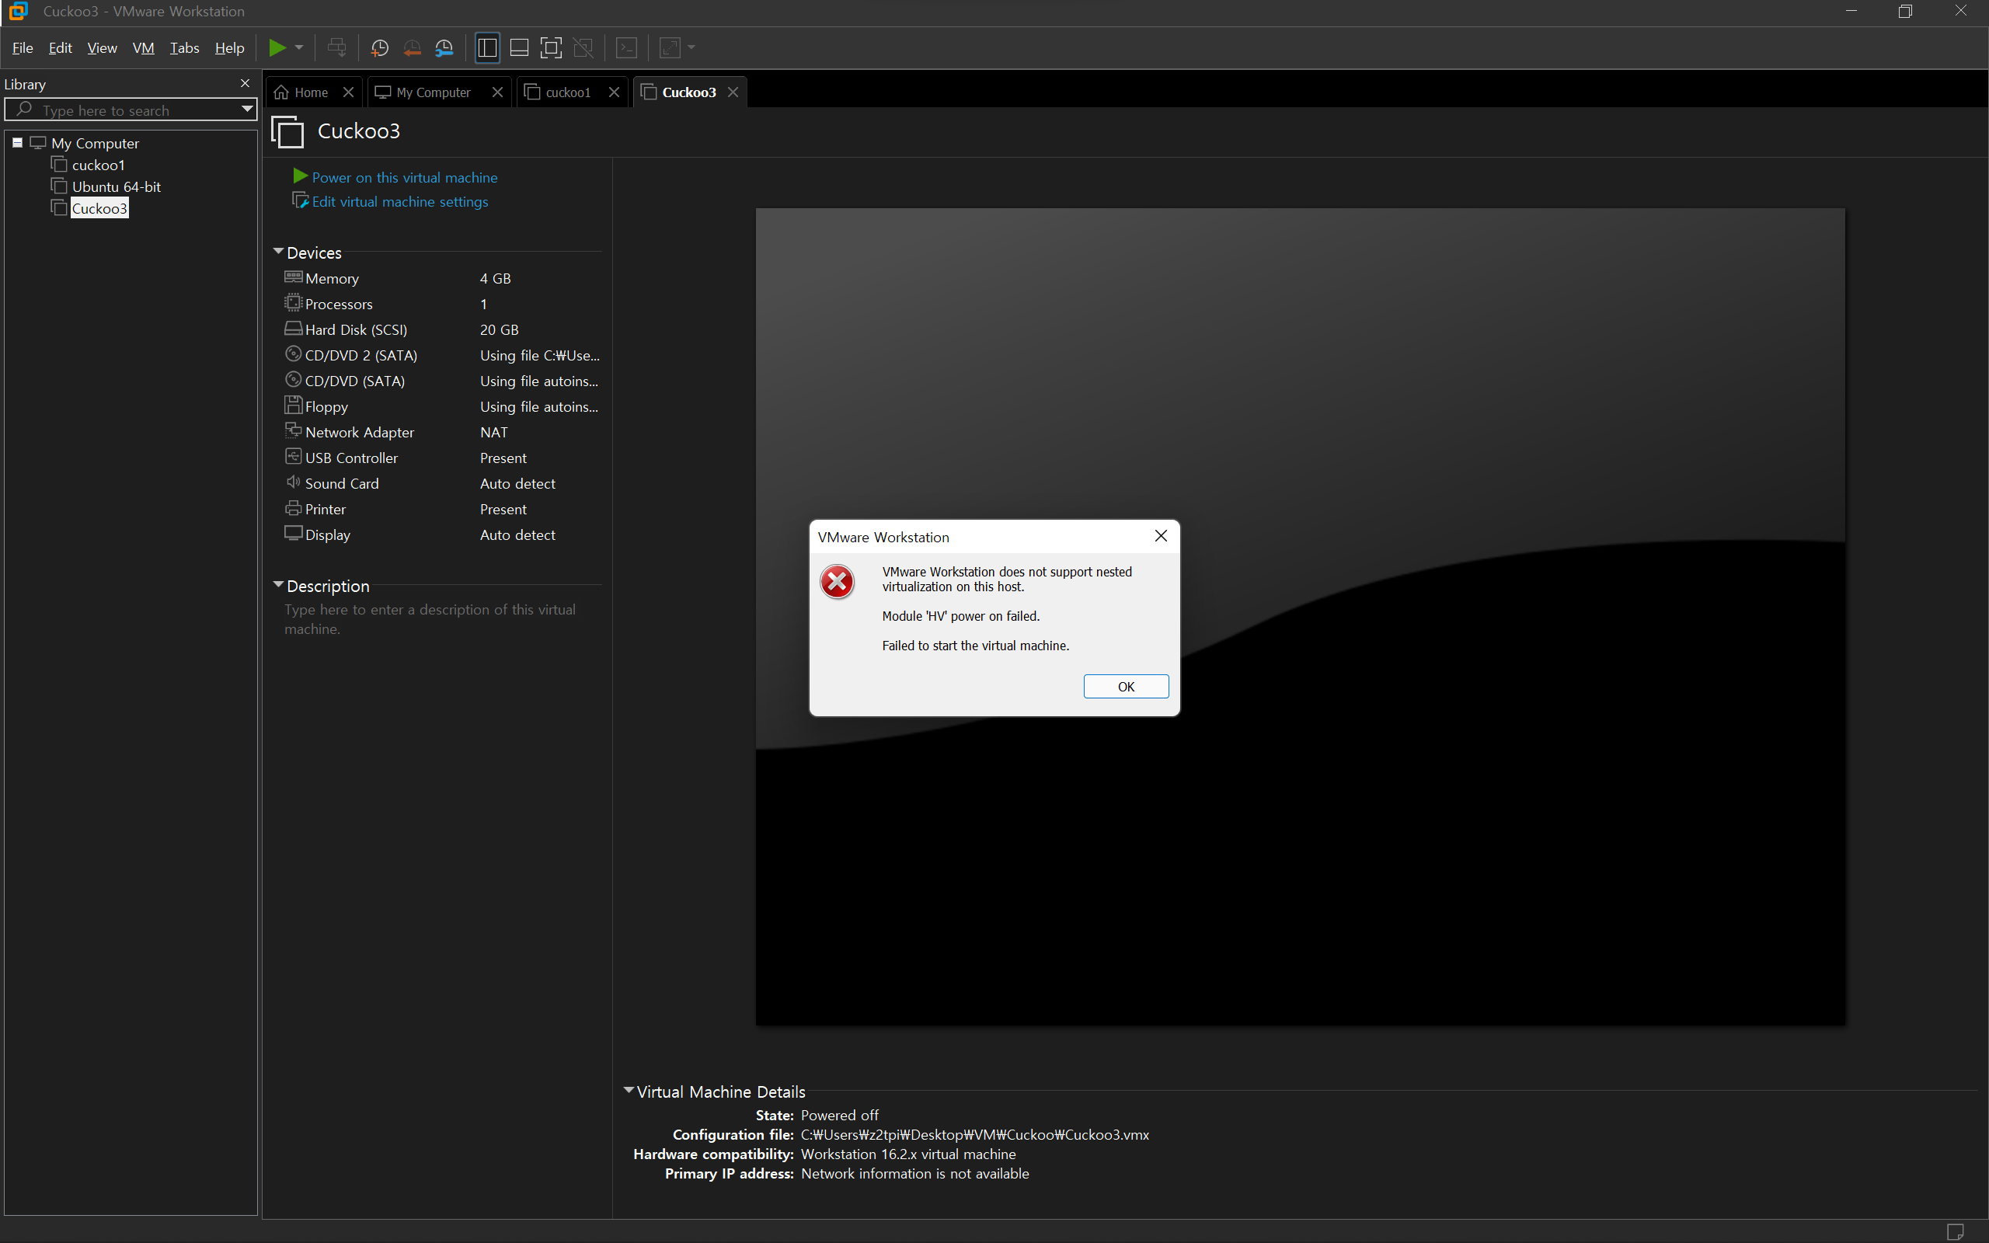
Task: Close the error dialog with X
Action: (1161, 536)
